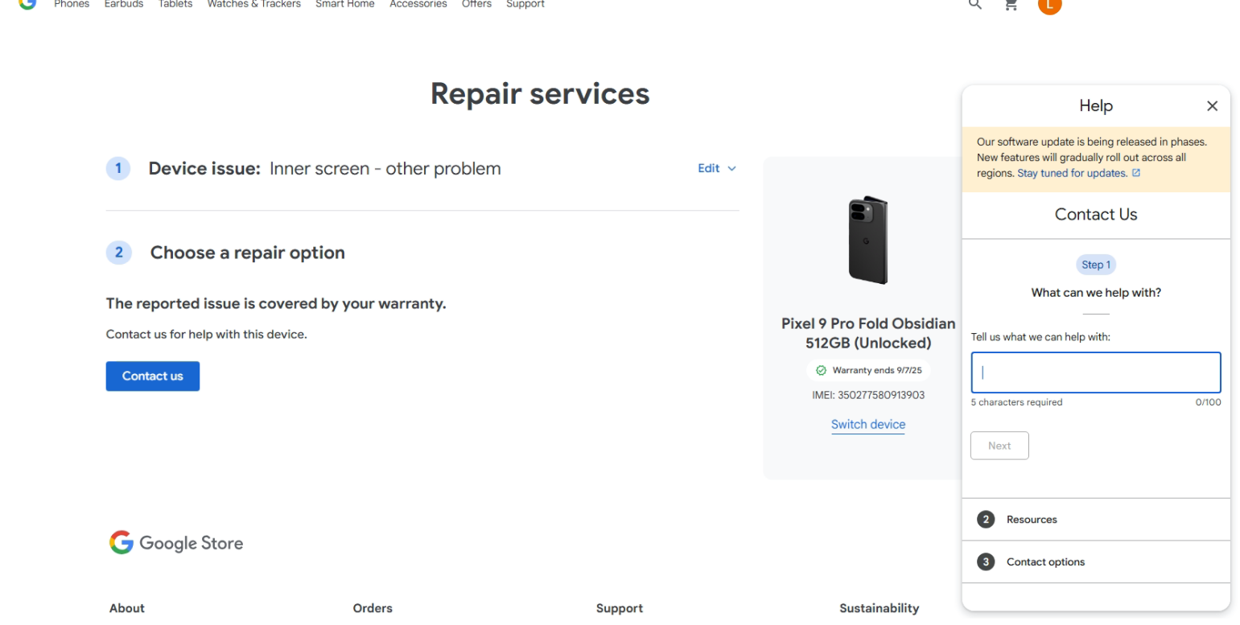
Task: Open the Offers menu
Action: coord(476,4)
